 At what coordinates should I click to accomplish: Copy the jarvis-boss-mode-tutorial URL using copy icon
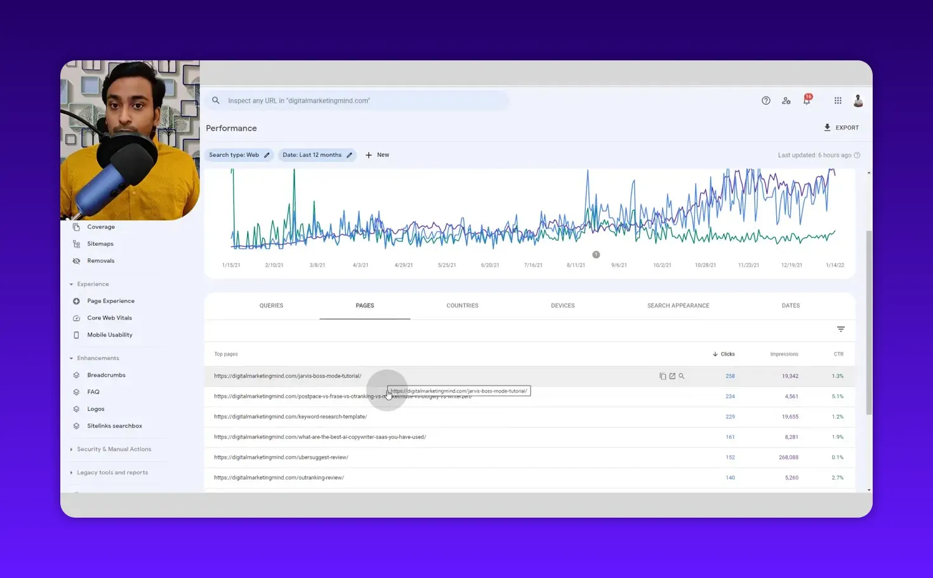click(662, 376)
